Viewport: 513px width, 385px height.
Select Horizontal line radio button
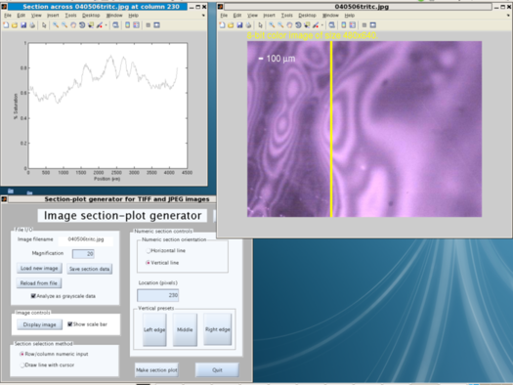[149, 250]
